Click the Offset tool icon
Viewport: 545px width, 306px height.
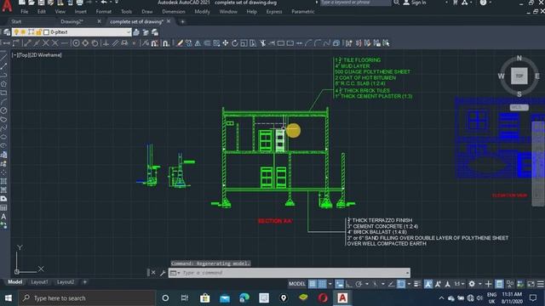tap(207, 43)
